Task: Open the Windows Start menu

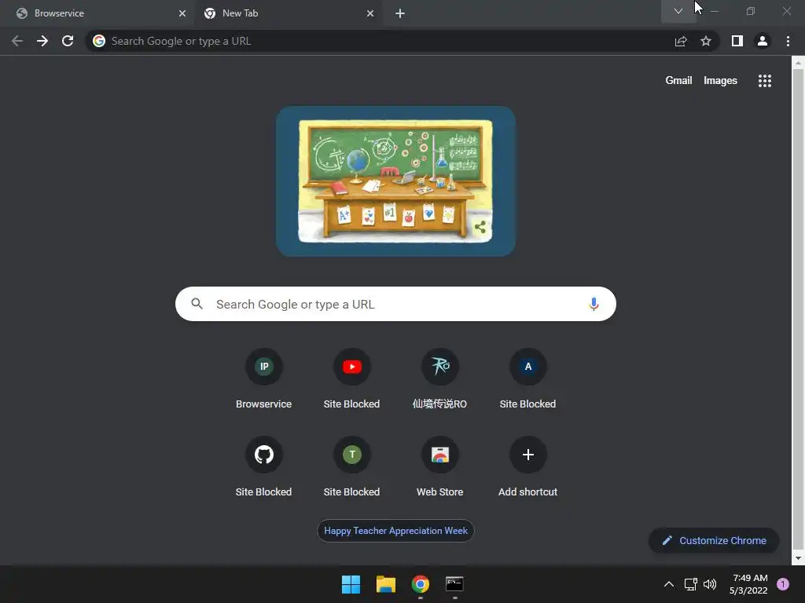Action: point(351,584)
